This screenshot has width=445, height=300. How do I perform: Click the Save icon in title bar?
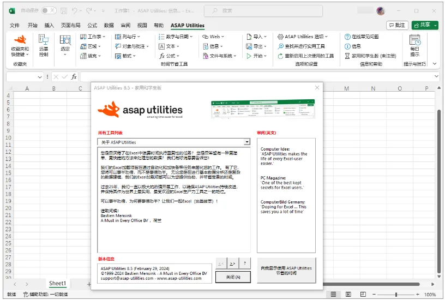tap(64, 11)
